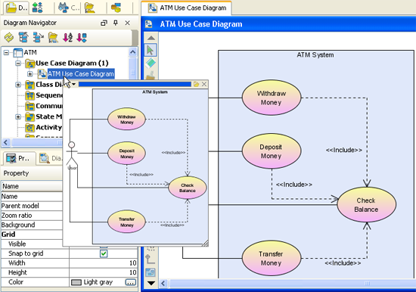The image size is (416, 292).
Task: Select the pointer tool in diagram palette
Action: (151, 50)
